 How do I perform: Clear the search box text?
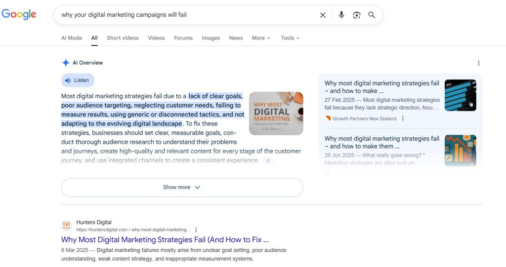tap(323, 15)
